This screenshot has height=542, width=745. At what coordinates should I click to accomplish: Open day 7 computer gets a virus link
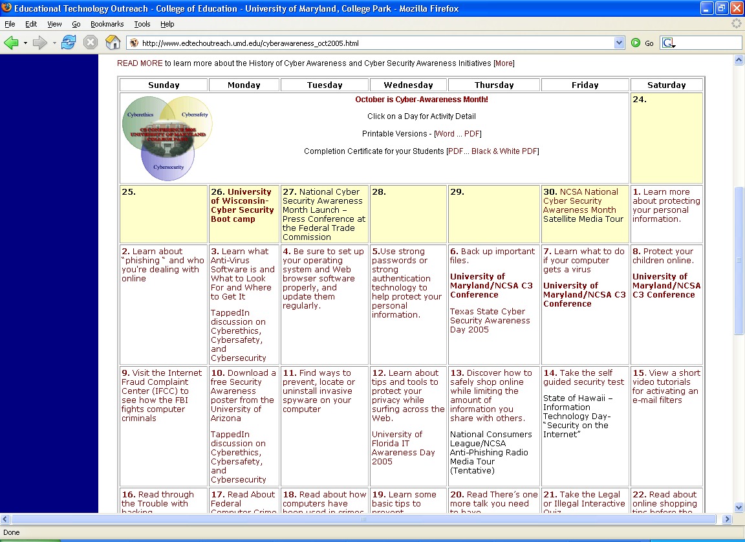click(x=584, y=260)
